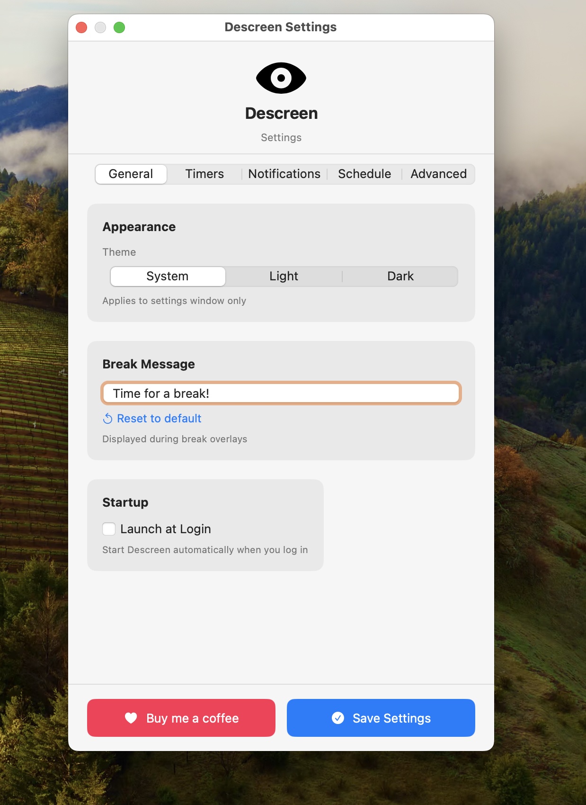The image size is (586, 805).
Task: Enable the Launch at Login checkbox
Action: click(x=109, y=529)
